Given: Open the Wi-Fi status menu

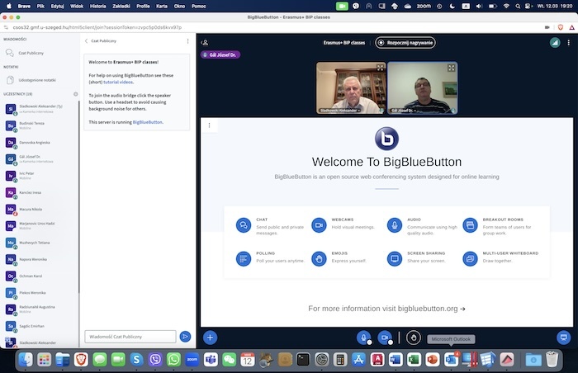Looking at the screenshot, I should pyautogui.click(x=506, y=6).
